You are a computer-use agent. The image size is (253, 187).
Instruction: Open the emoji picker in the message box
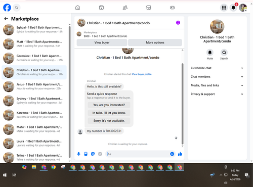172,154
